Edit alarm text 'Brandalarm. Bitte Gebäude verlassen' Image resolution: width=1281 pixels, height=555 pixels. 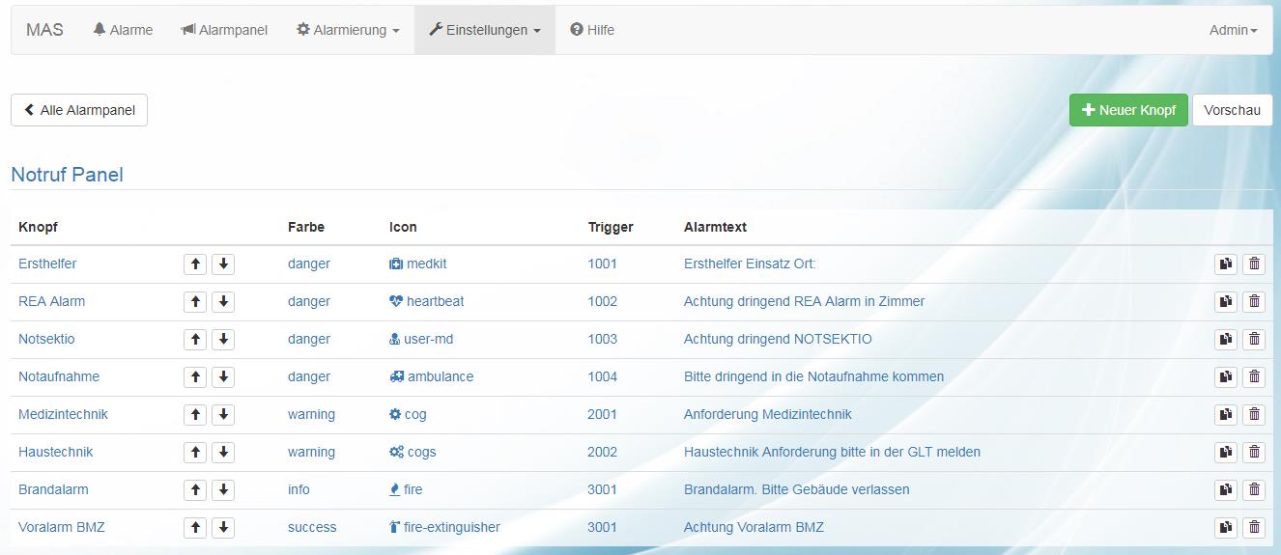tap(797, 489)
